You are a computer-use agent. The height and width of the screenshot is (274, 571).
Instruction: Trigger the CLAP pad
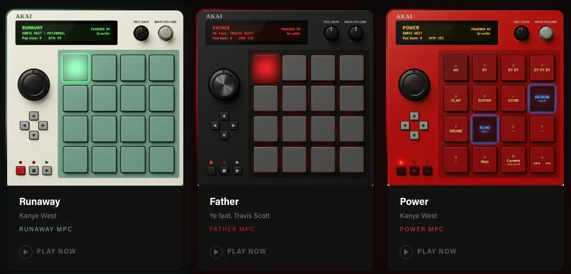(x=456, y=99)
